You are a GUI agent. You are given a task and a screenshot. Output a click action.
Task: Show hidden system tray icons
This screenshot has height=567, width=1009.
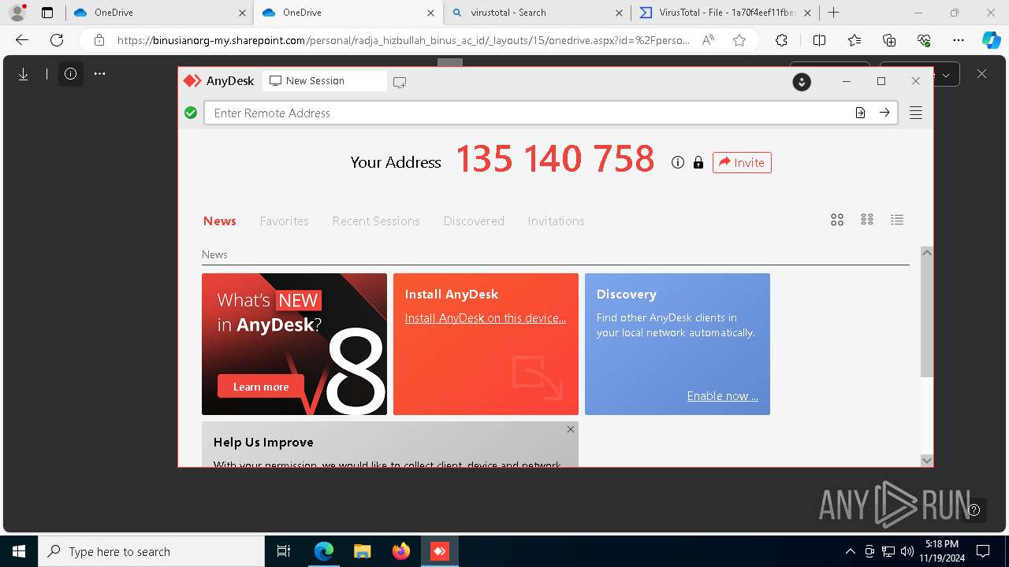pyautogui.click(x=850, y=551)
